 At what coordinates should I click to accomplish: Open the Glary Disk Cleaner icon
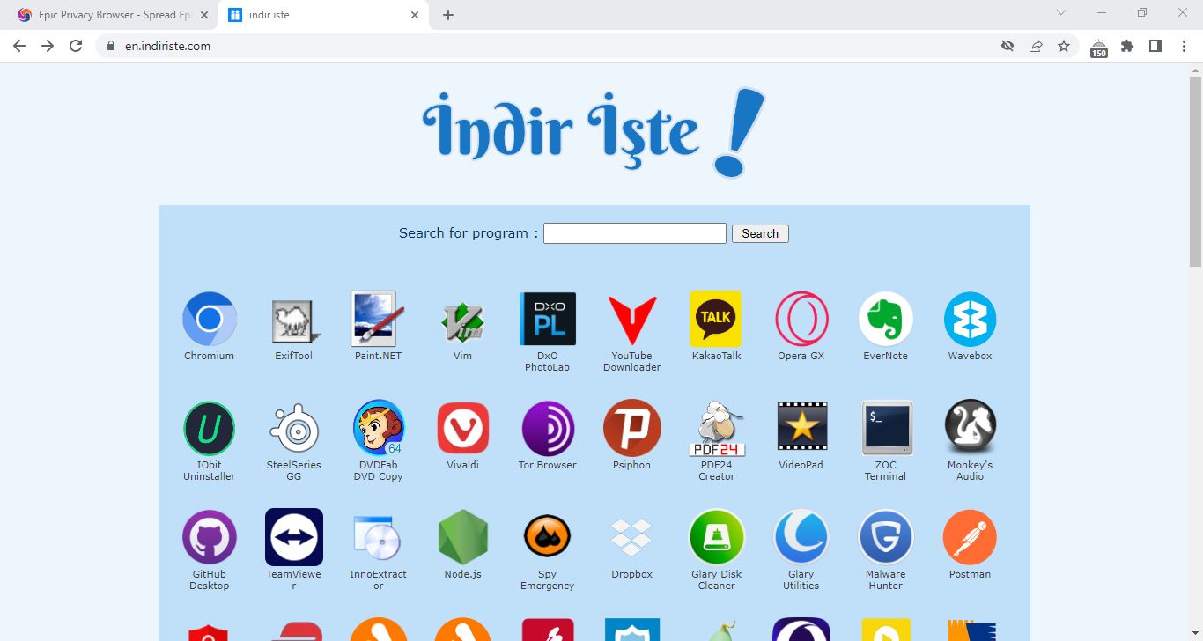tap(717, 537)
